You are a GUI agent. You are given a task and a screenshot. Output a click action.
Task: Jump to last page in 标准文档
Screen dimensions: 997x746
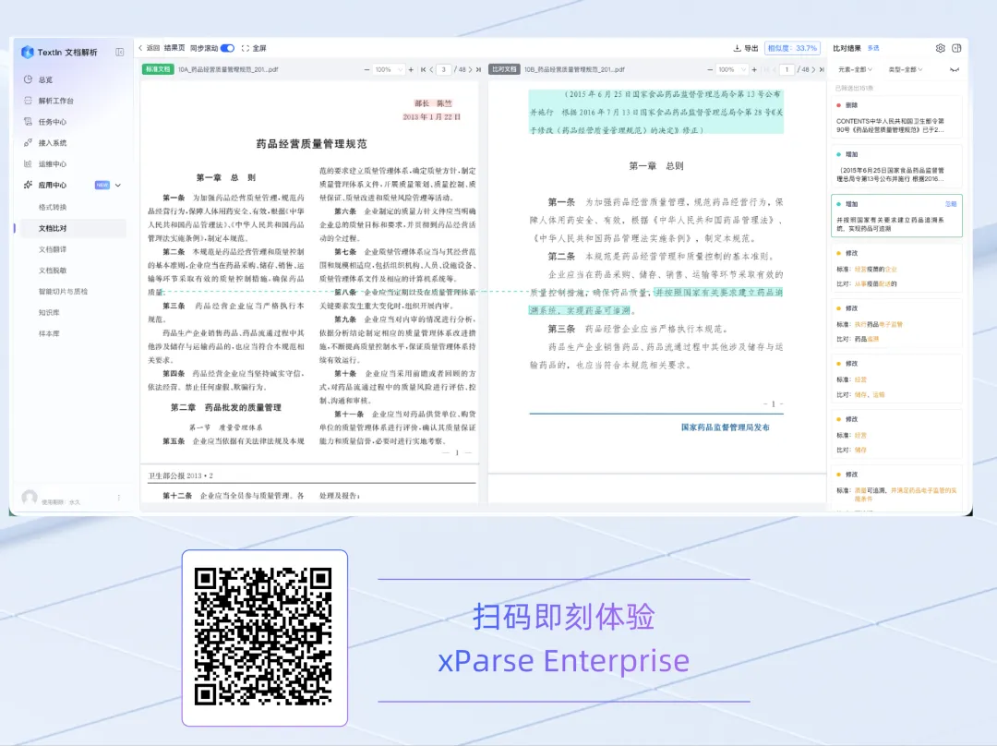coord(479,69)
